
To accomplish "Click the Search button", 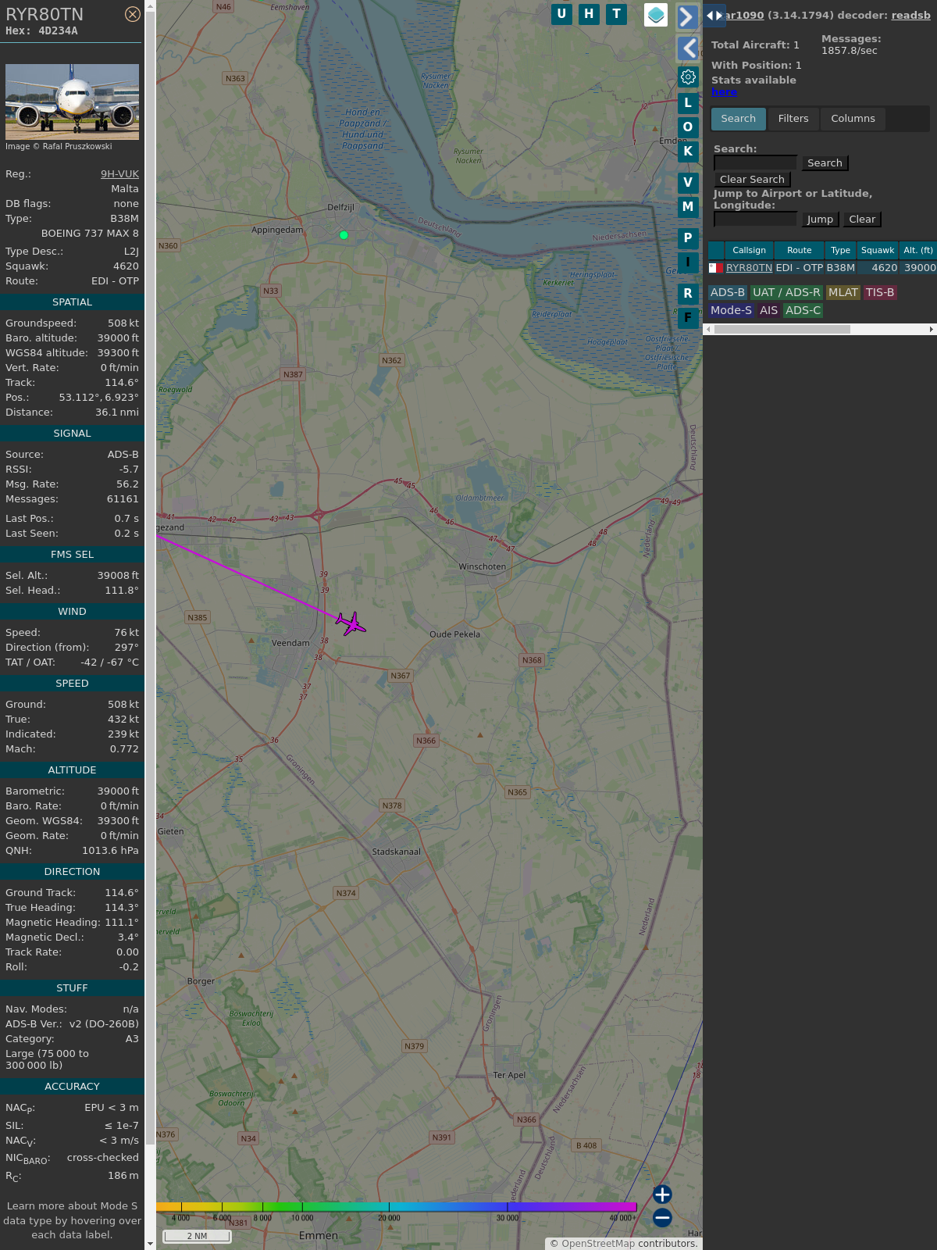I will (x=825, y=162).
